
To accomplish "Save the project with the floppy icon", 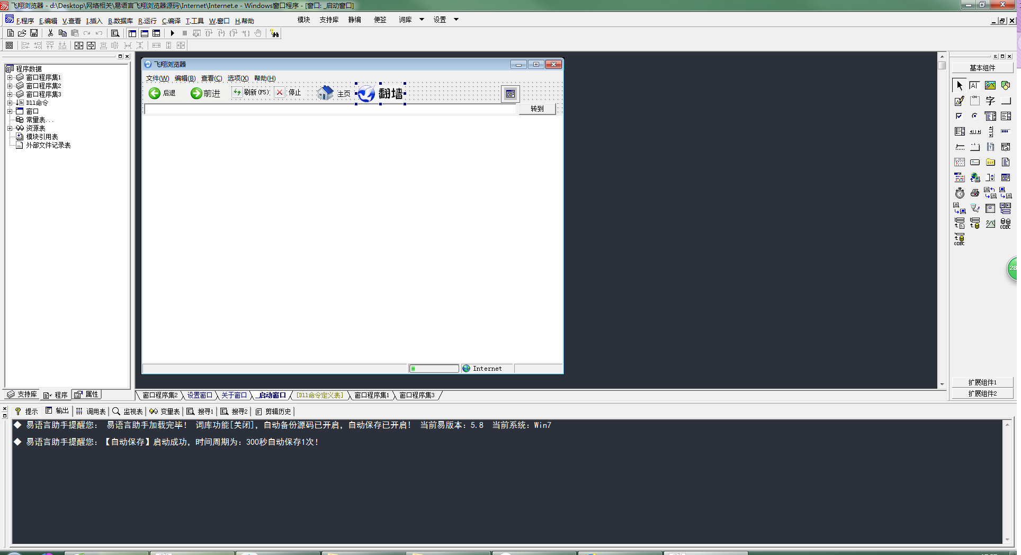I will pos(34,33).
